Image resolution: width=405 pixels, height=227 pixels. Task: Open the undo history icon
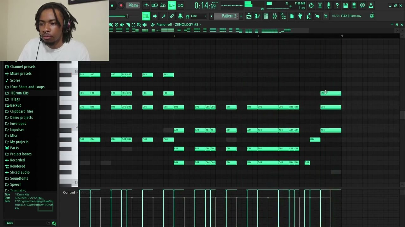[311, 5]
